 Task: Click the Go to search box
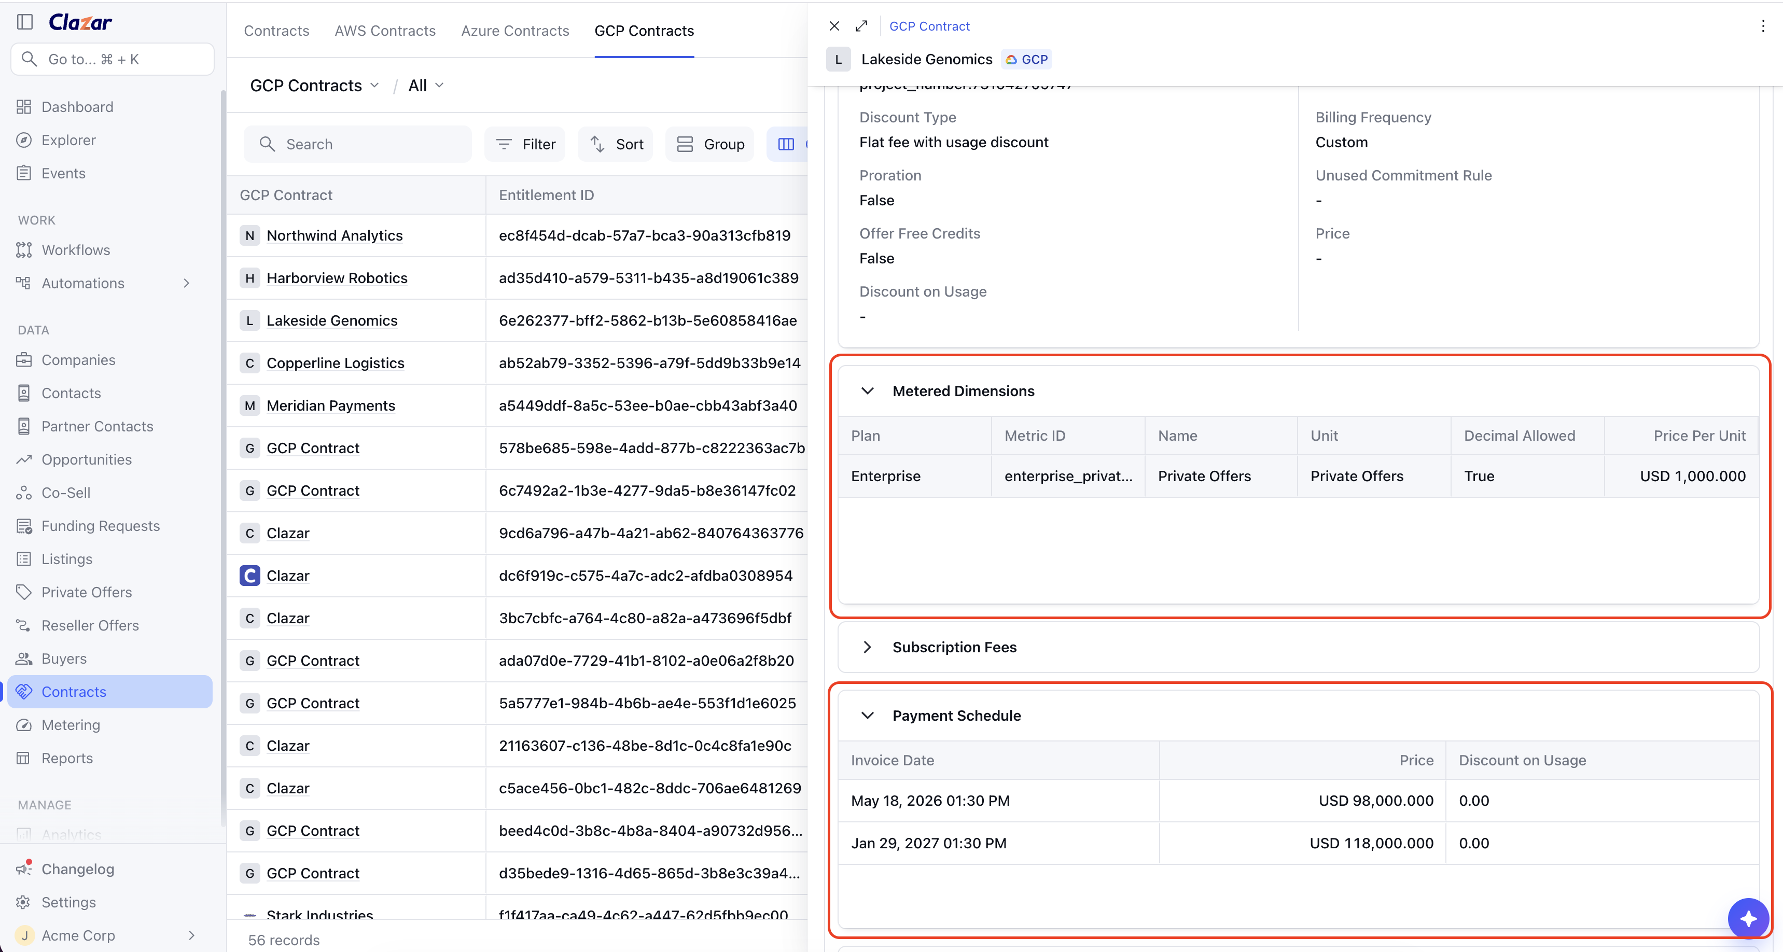pyautogui.click(x=113, y=59)
